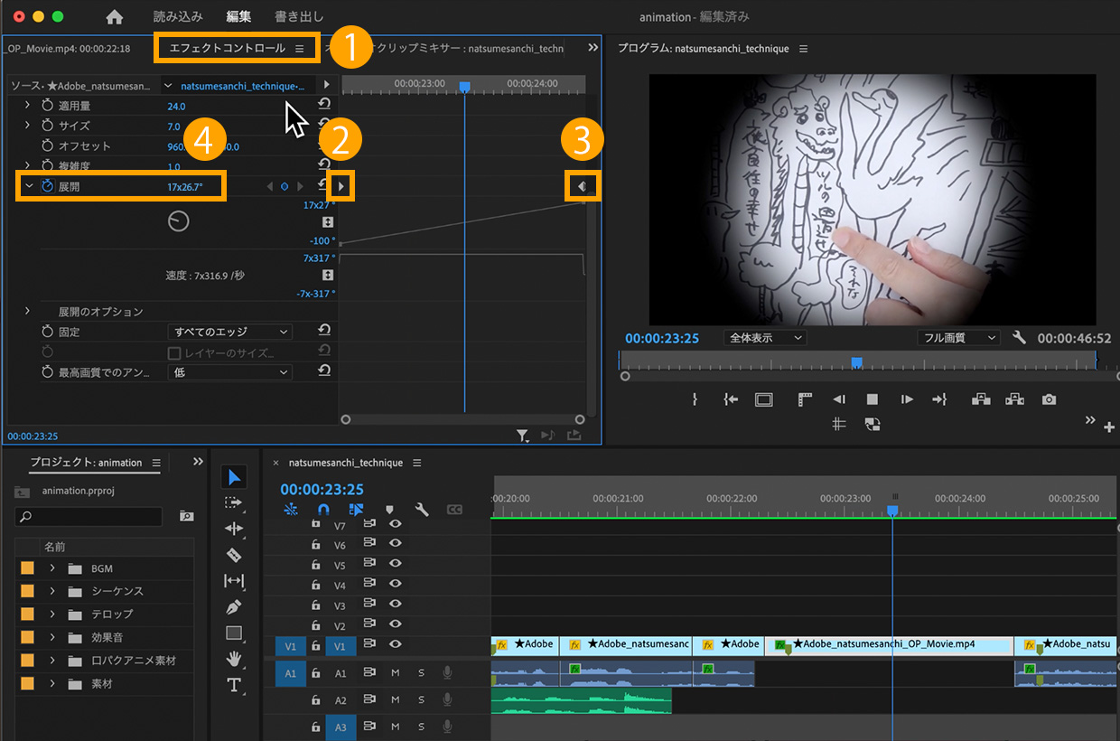Viewport: 1120px width, 741px height.
Task: Select the Razor tool
Action: point(234,555)
